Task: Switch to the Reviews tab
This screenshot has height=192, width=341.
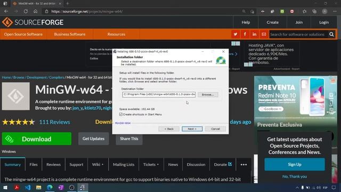Action: click(x=53, y=165)
